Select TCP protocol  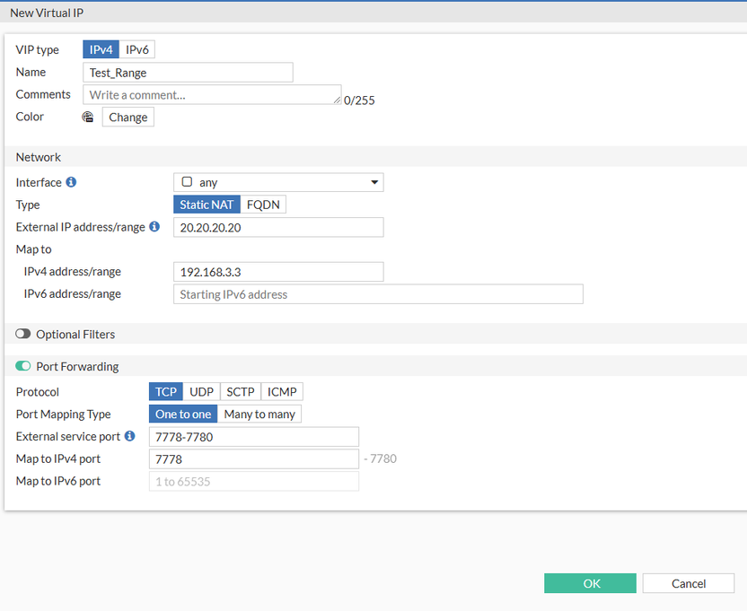coord(166,391)
